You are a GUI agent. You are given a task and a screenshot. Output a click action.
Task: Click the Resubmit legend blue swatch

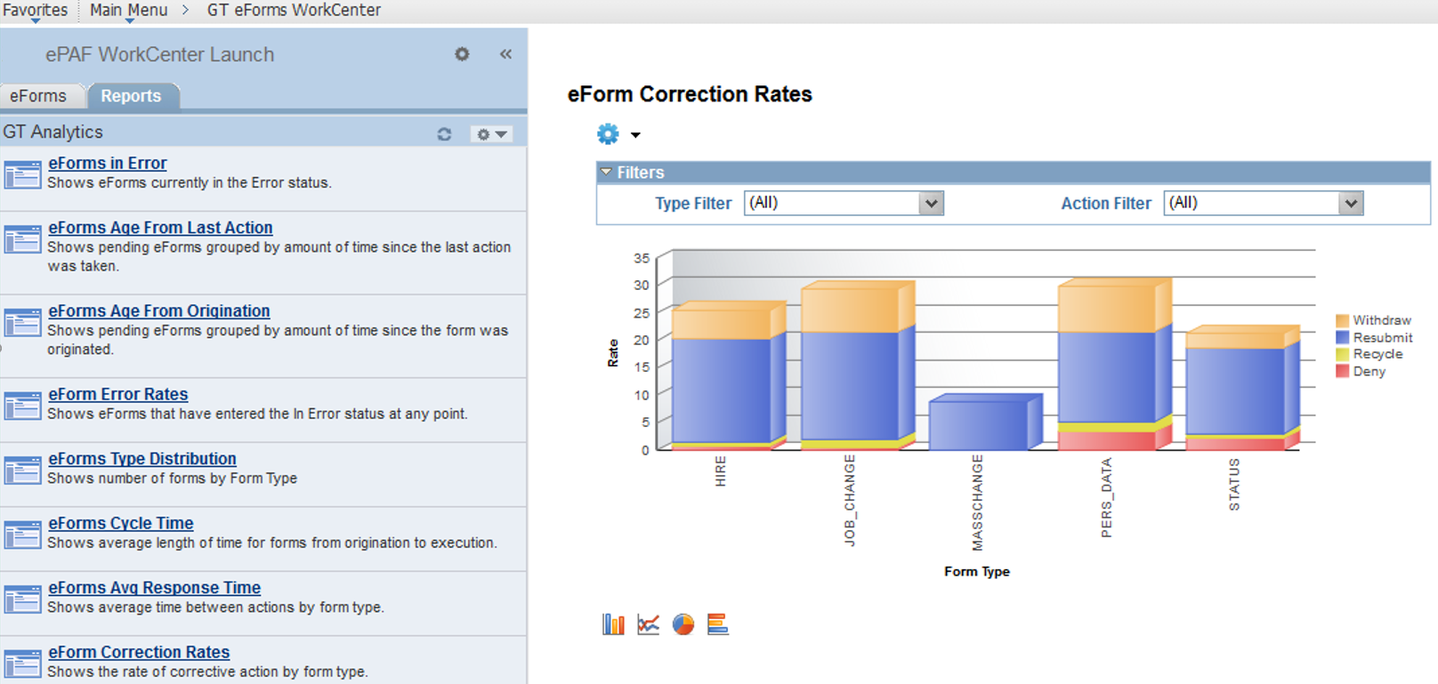coord(1342,337)
